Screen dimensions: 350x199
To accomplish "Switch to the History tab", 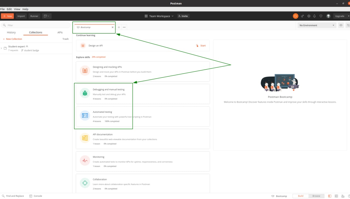I will click(11, 32).
